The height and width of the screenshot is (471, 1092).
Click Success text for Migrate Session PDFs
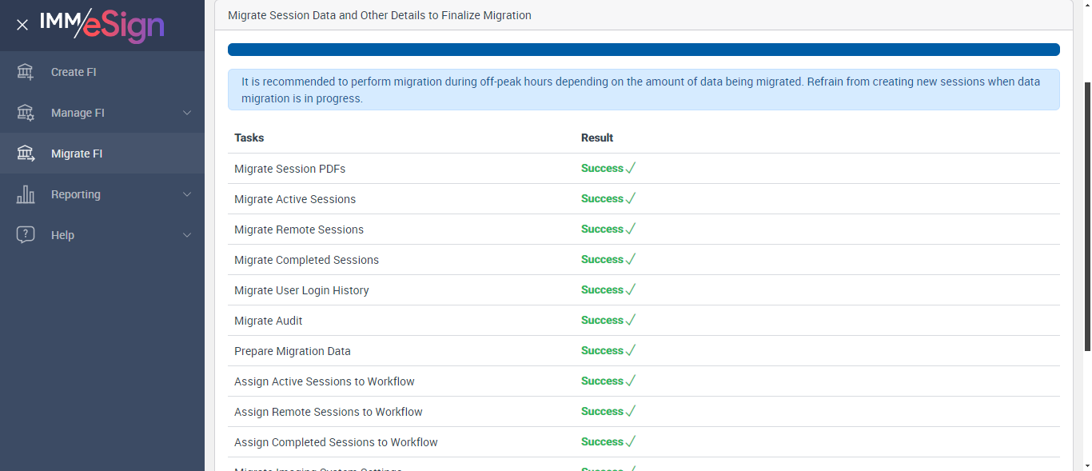pos(602,168)
